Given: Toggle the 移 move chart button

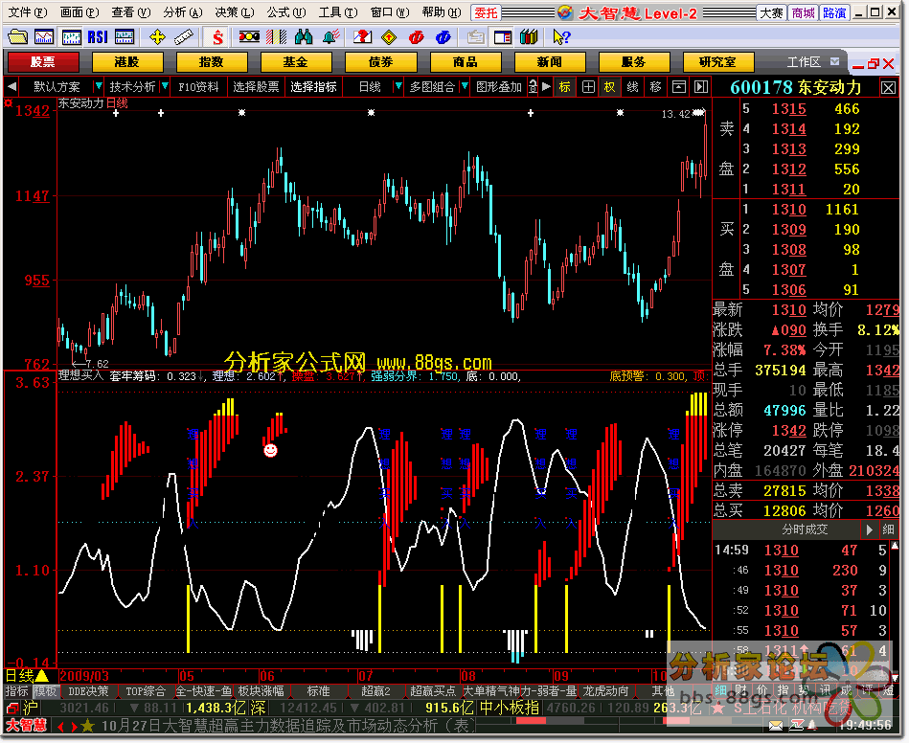Looking at the screenshot, I should point(656,87).
